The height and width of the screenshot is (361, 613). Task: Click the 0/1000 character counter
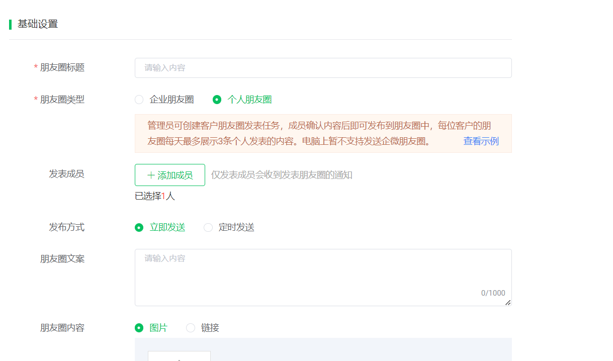tap(493, 293)
